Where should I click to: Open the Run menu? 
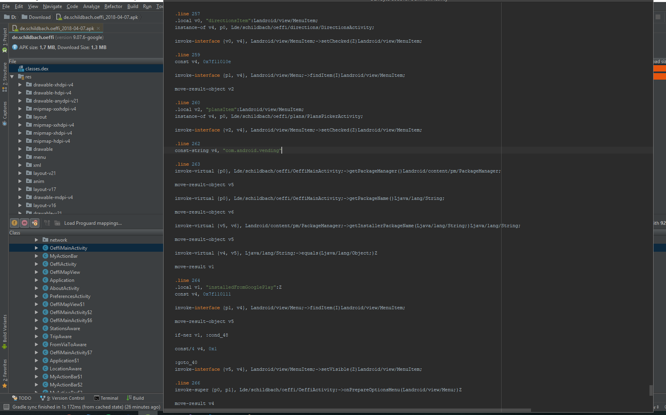147,6
